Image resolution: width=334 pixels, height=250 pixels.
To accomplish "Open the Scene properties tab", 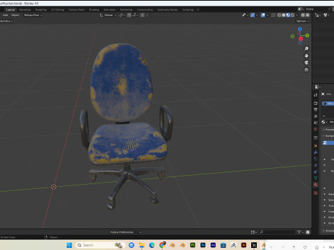I will pyautogui.click(x=315, y=123).
